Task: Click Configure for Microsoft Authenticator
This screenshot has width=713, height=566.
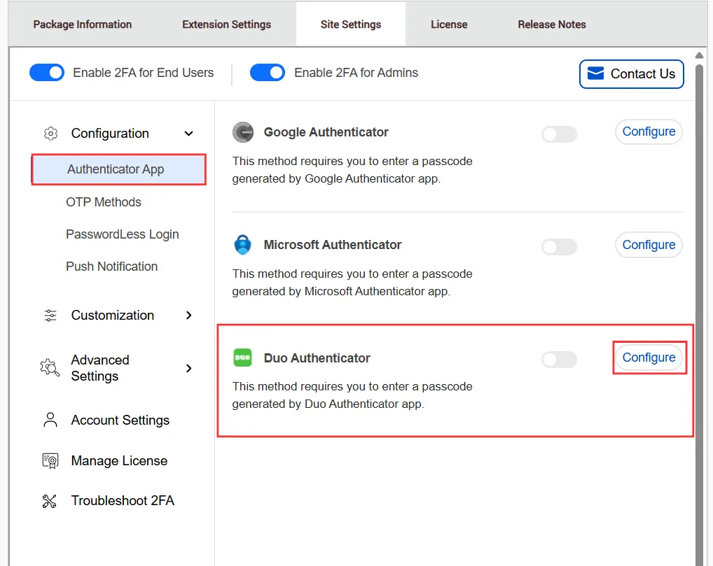Action: pos(649,245)
